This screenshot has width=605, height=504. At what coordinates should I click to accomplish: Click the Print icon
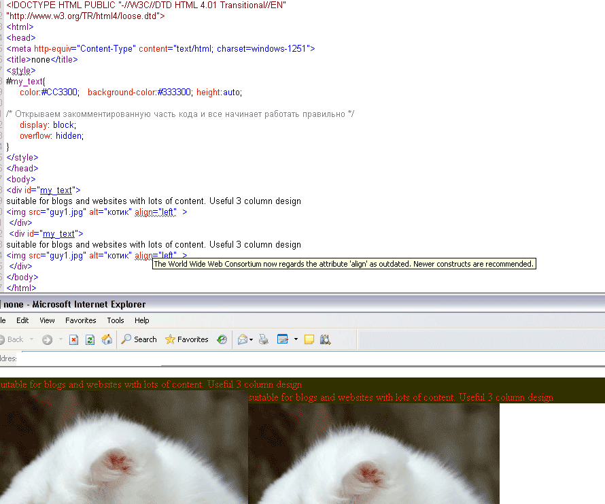tap(264, 339)
